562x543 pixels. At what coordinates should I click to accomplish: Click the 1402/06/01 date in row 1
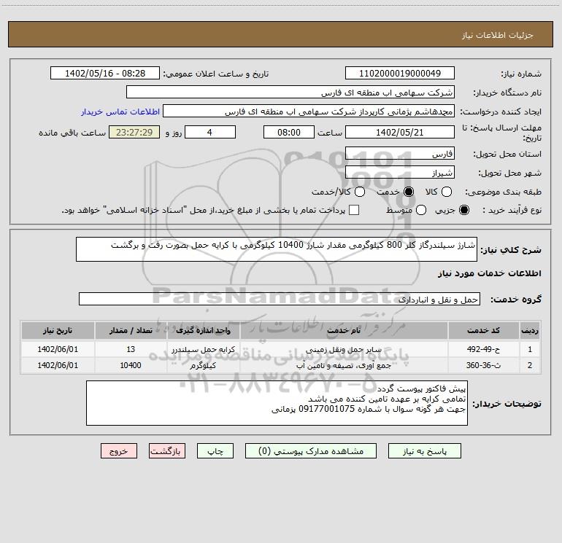pyautogui.click(x=58, y=349)
